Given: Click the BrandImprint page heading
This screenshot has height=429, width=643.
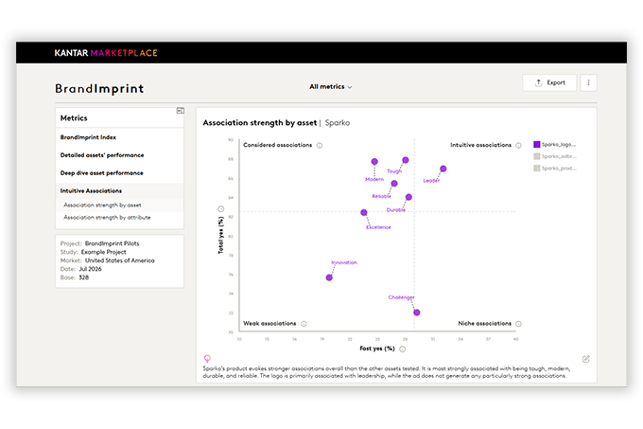Looking at the screenshot, I should [99, 89].
